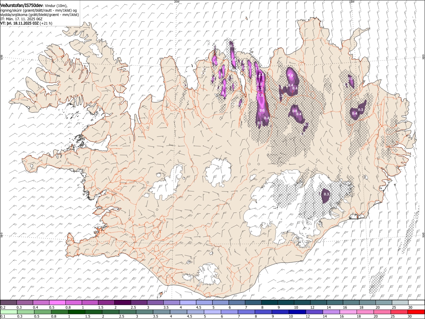This screenshot has width=425, height=319.
Task: Click the gray-blue 3.5 swatch in lower legend row
Action: coord(161,312)
